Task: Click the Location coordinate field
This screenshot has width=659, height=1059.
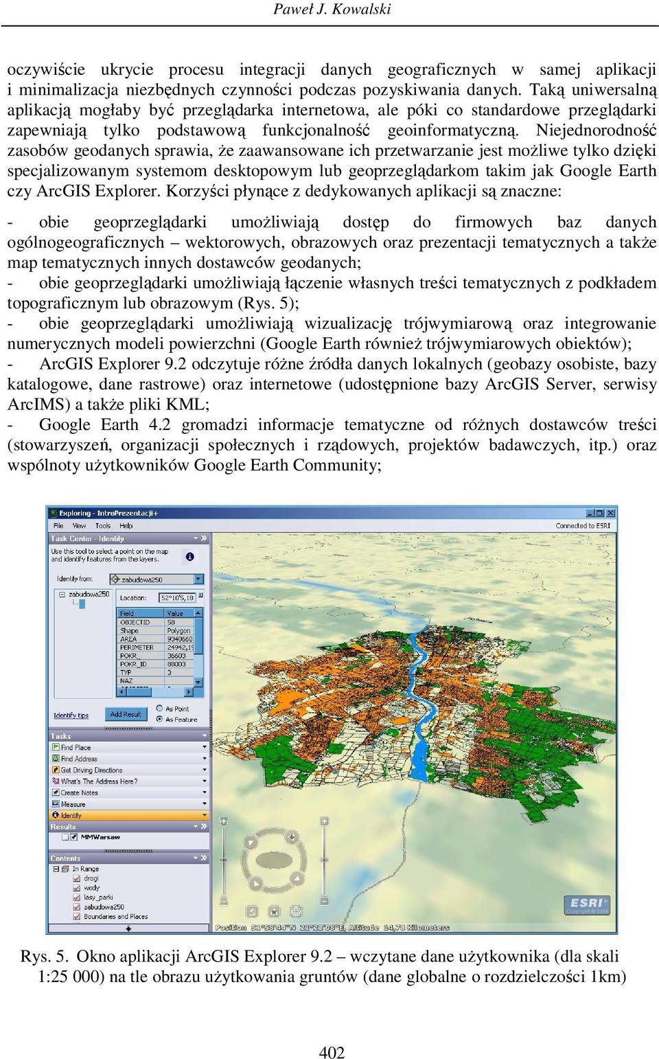Action: [x=177, y=597]
